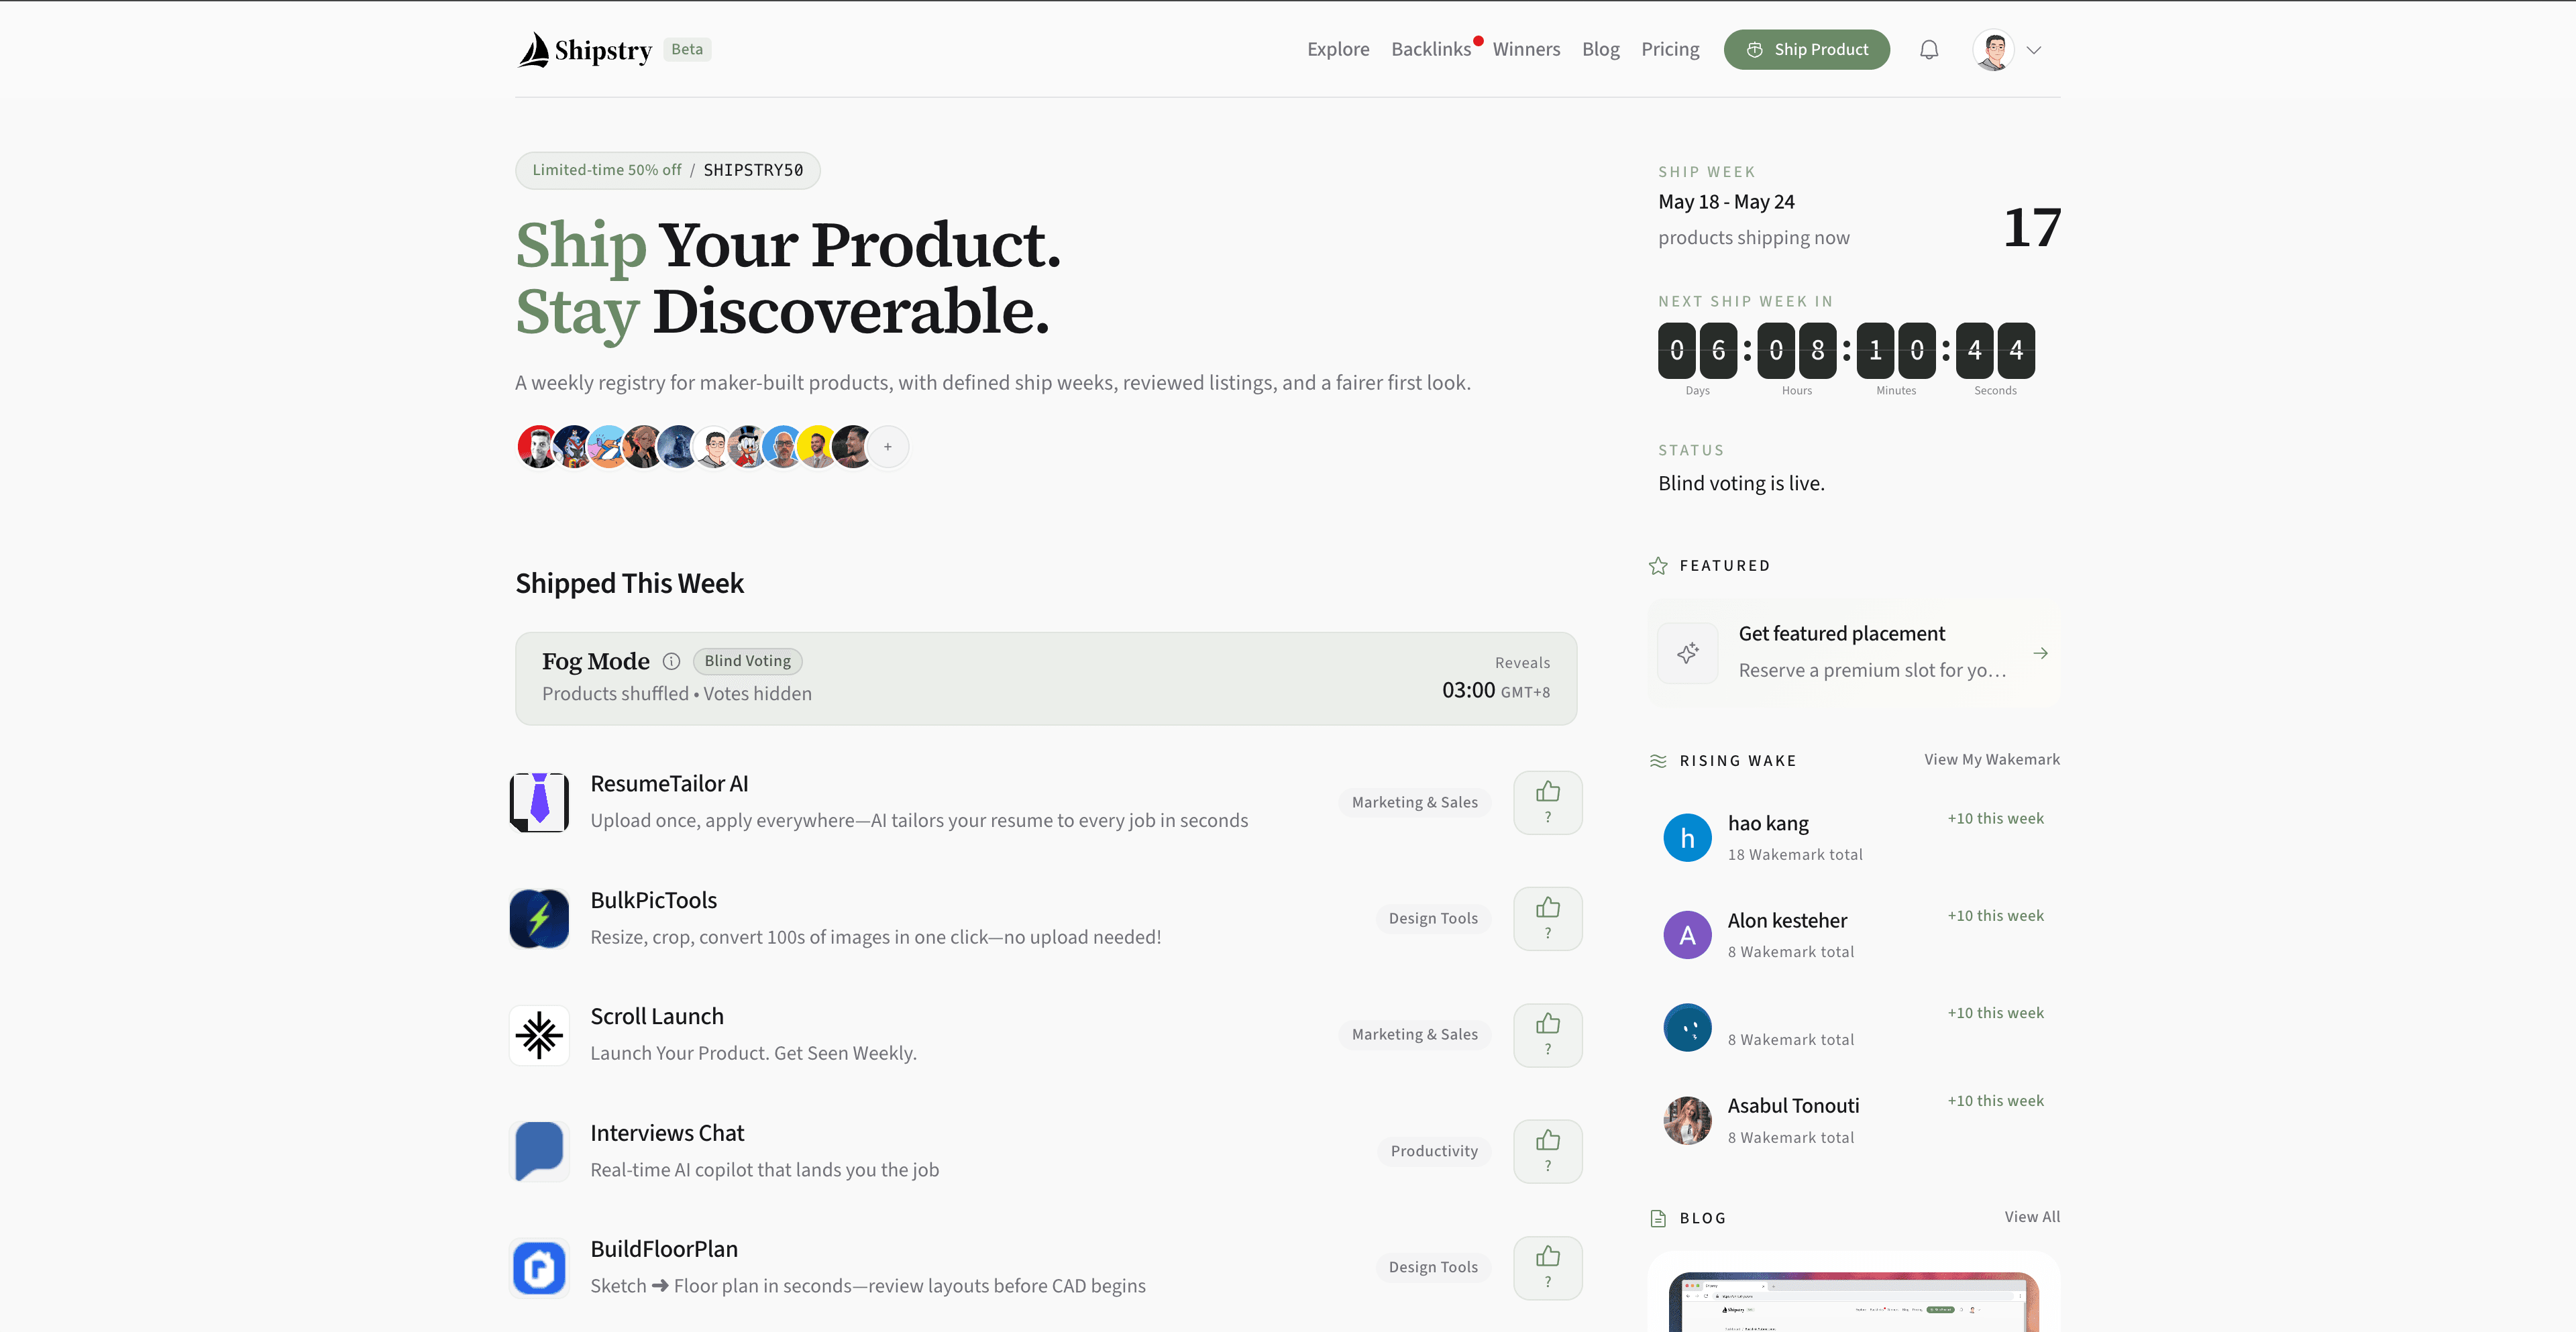Open the Blog nav link

1600,49
